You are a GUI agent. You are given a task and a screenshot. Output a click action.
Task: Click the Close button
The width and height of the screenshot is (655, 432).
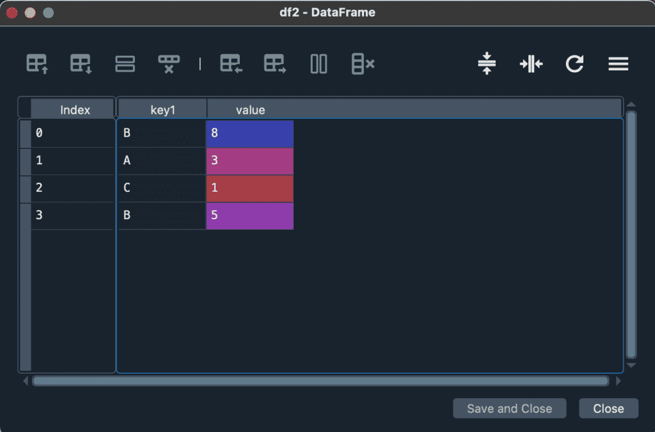(609, 408)
